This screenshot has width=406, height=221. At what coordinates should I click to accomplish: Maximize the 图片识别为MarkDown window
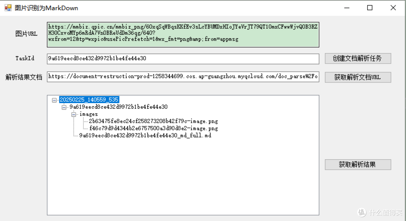pos(370,8)
